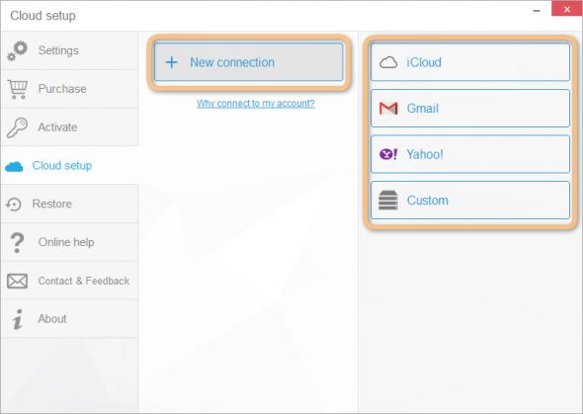This screenshot has height=414, width=583.
Task: Click the Restore circular arrow icon
Action: [14, 204]
